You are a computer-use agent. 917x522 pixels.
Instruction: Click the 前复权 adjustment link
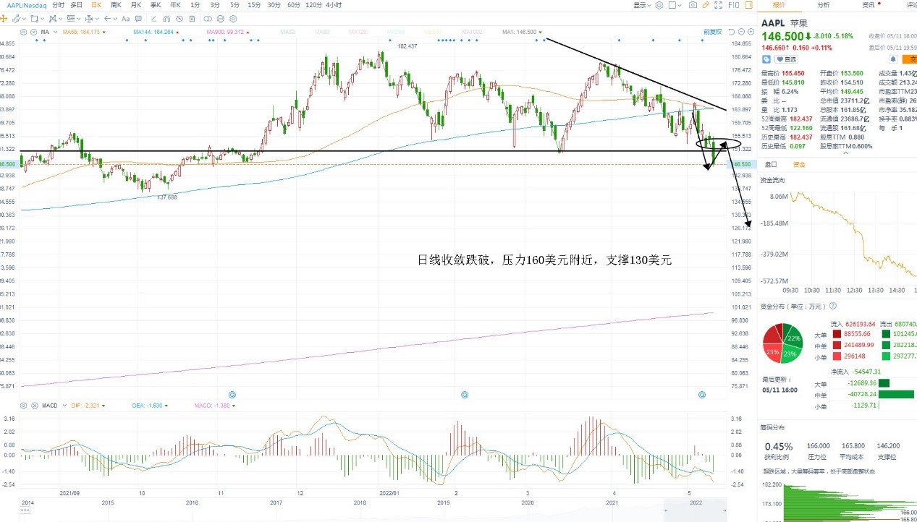[x=712, y=32]
